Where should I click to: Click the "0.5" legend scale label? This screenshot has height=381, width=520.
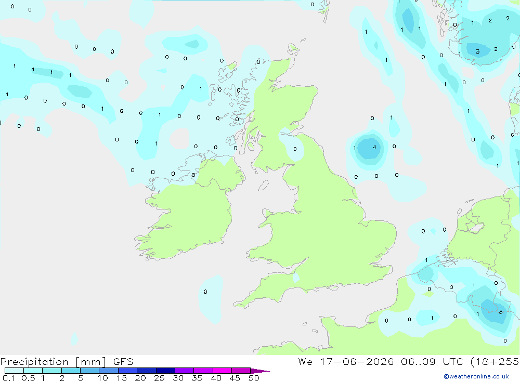(x=28, y=378)
